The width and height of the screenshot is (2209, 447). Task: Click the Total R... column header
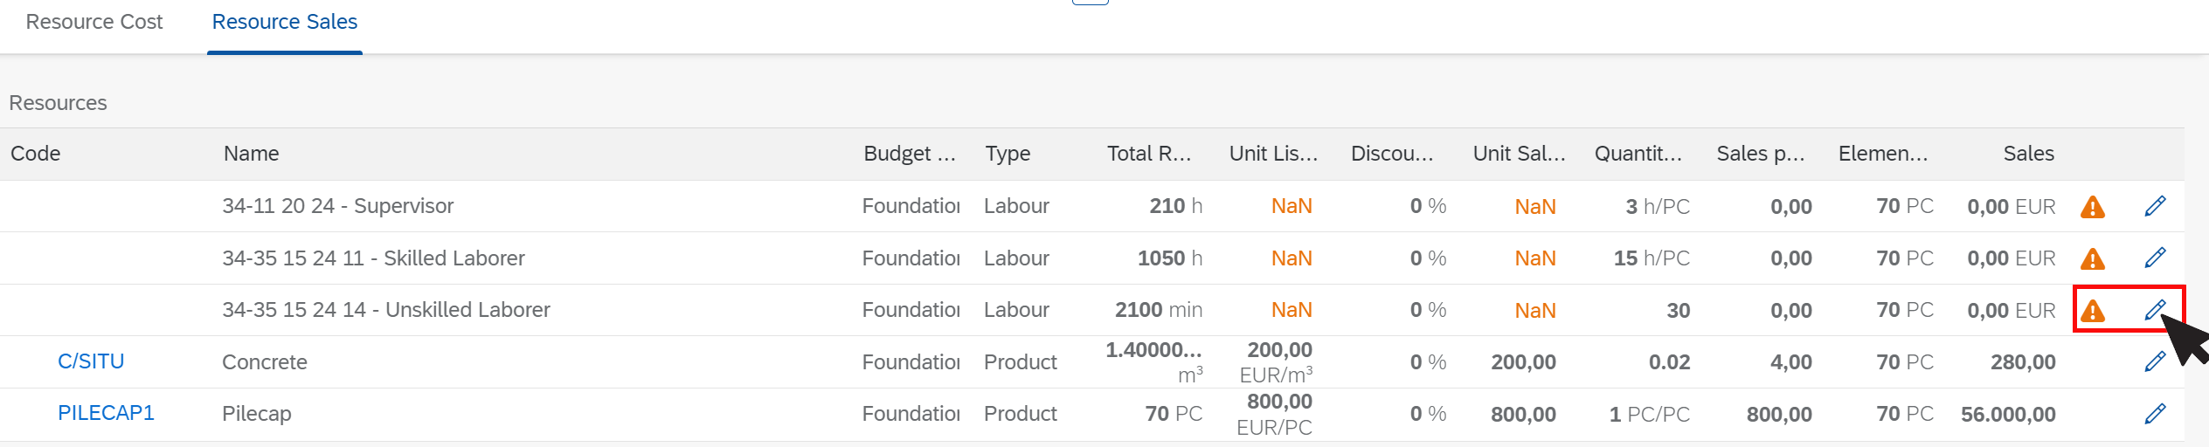point(1149,154)
